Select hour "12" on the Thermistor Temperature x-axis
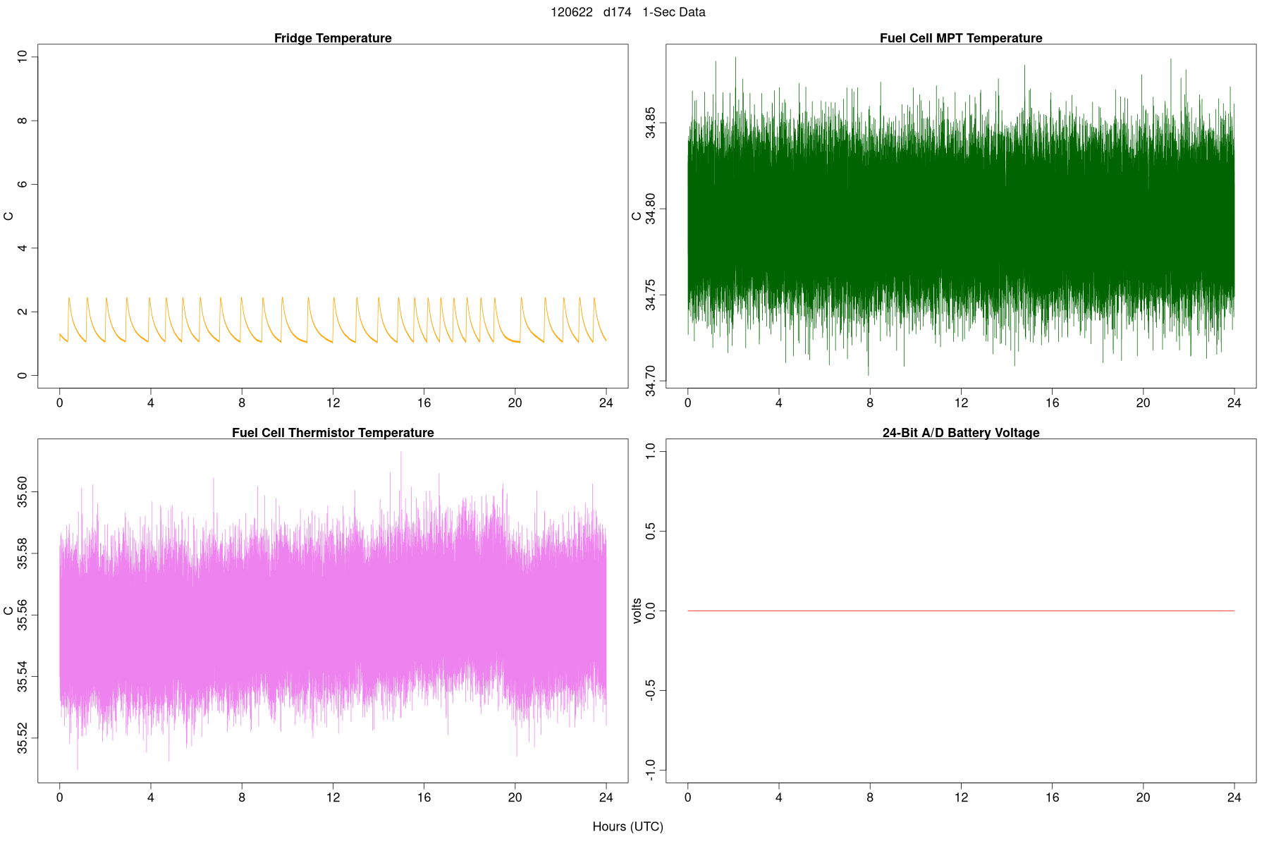Viewport: 1269px width, 846px height. [333, 797]
